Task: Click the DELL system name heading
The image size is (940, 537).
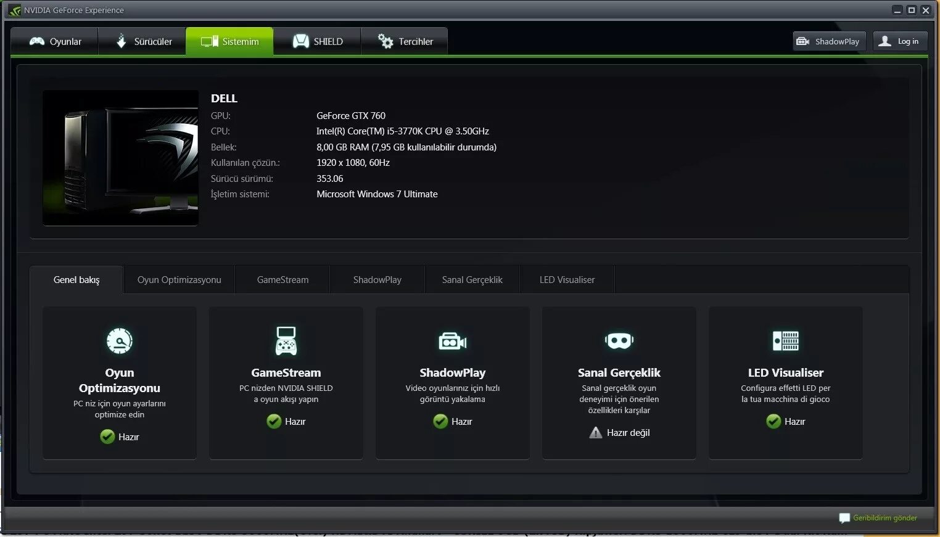Action: click(224, 99)
